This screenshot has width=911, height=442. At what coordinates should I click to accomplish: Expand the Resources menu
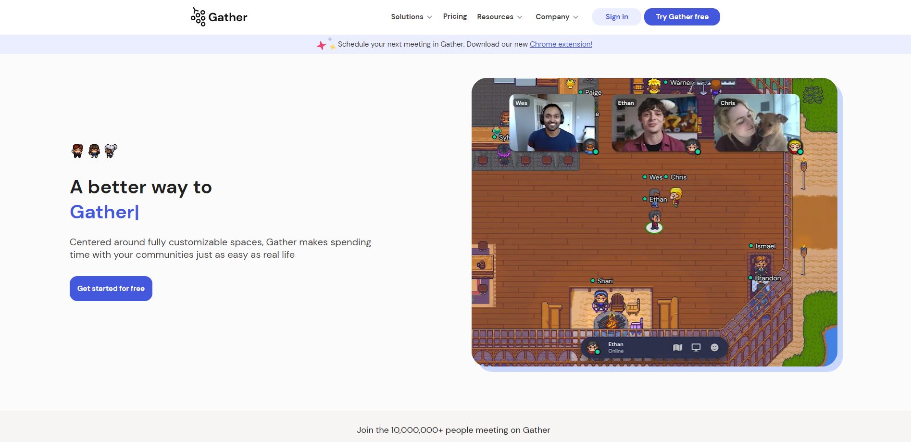(x=499, y=17)
